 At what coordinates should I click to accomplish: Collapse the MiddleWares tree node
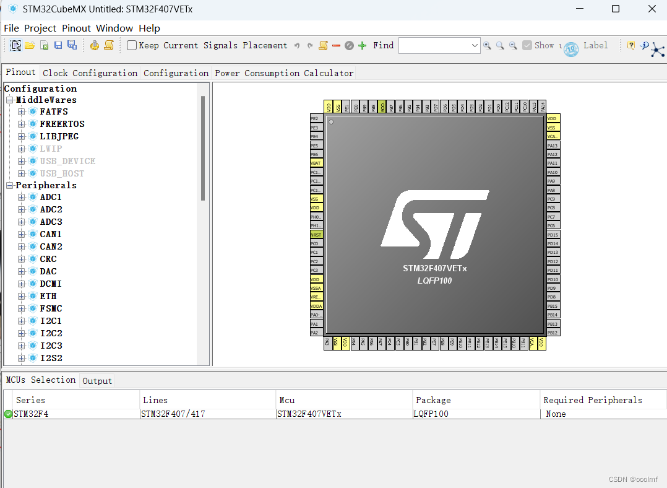coord(9,100)
